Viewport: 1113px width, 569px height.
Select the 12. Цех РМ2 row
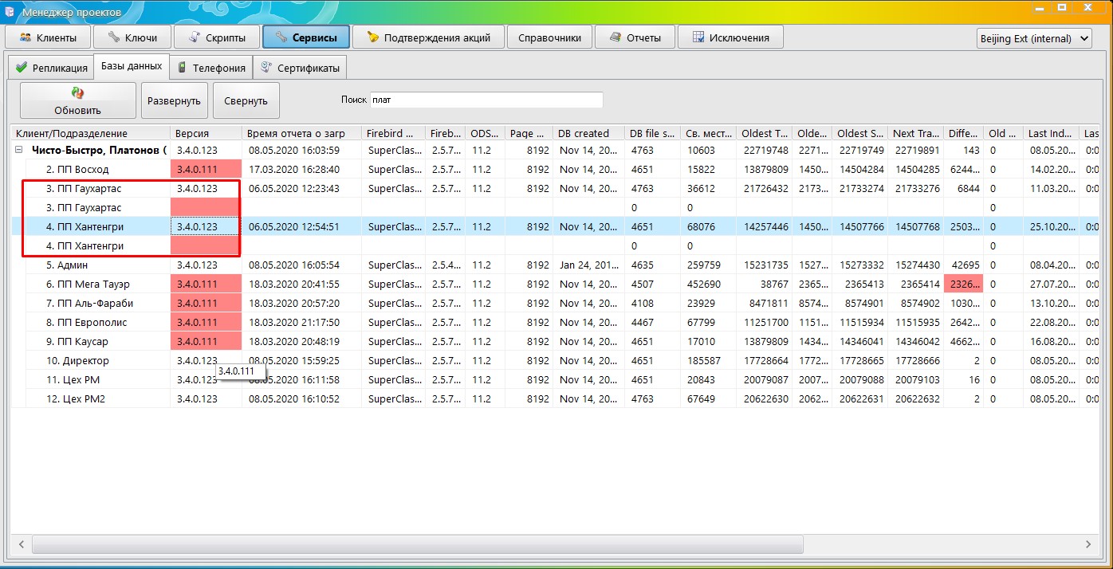coord(555,398)
